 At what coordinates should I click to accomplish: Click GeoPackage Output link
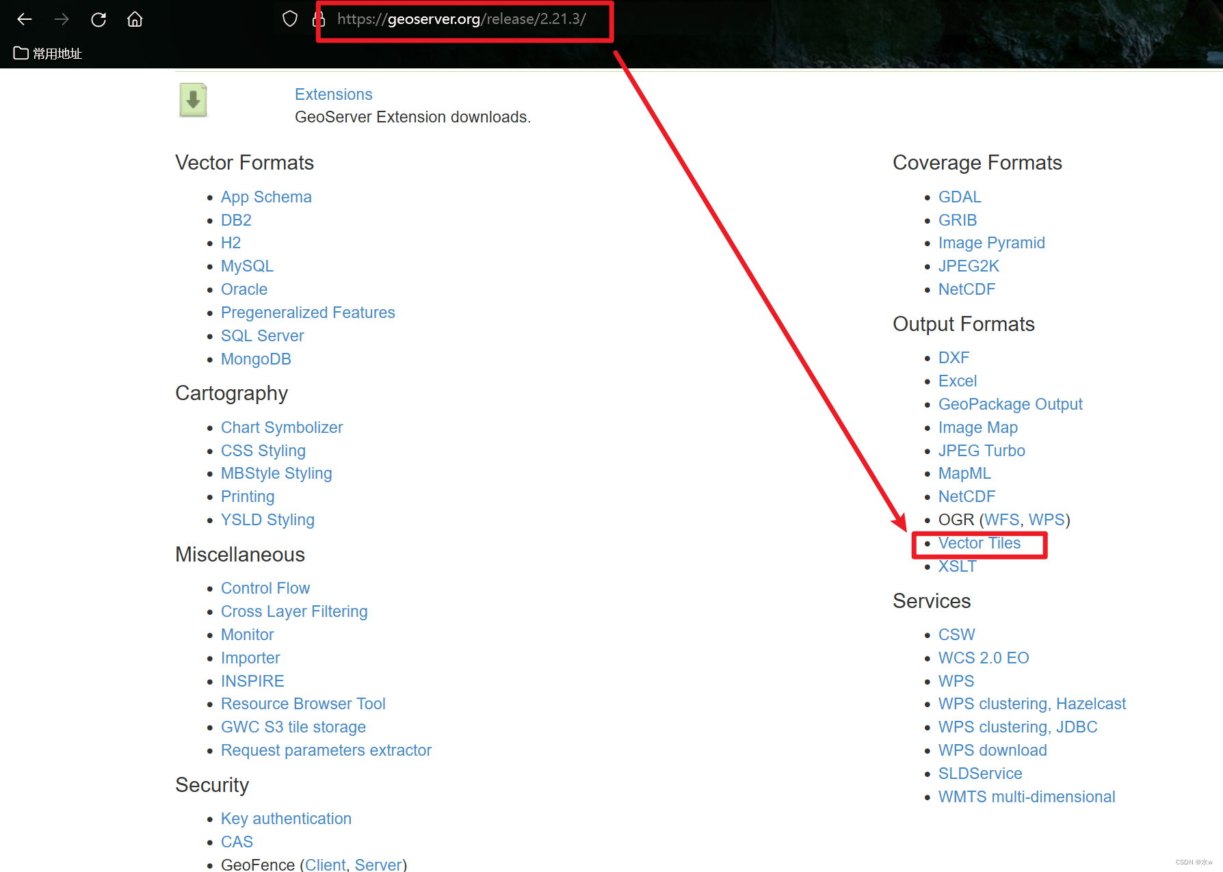click(x=1010, y=404)
